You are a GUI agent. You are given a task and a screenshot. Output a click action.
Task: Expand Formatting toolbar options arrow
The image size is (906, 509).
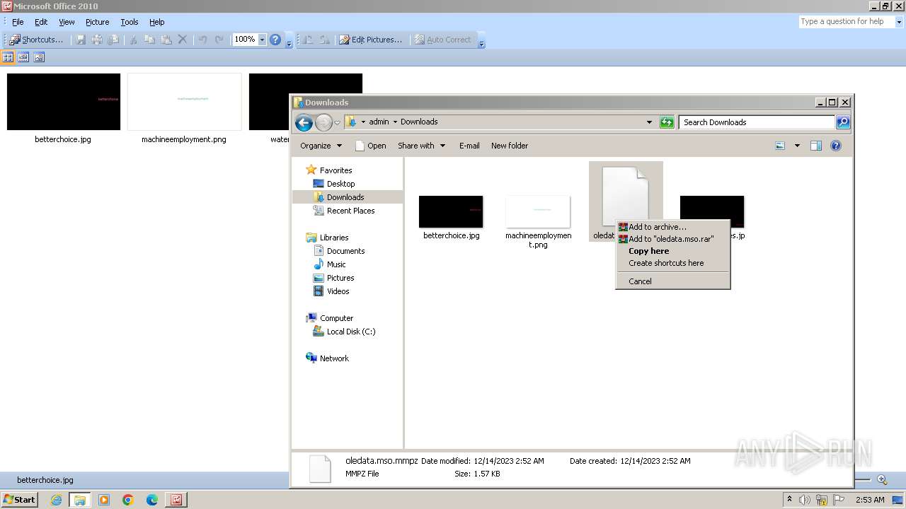coord(481,40)
